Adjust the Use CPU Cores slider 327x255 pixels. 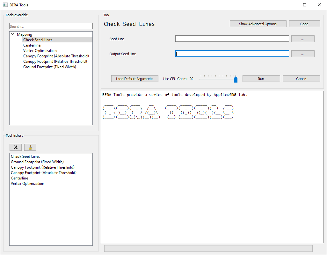click(236, 79)
